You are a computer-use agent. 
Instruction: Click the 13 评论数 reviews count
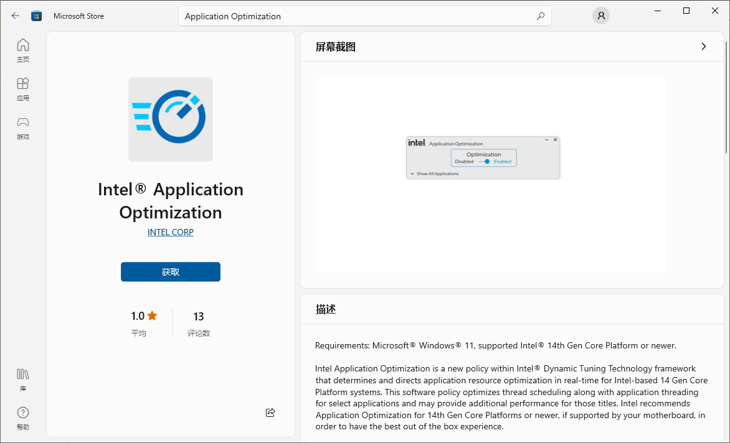(198, 322)
